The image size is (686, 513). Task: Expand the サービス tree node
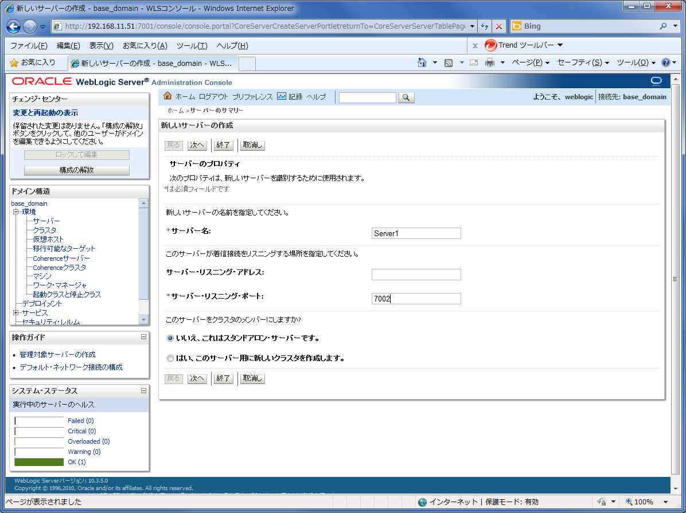[15, 313]
